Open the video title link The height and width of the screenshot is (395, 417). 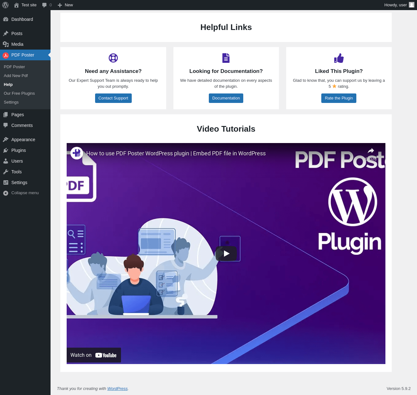(x=176, y=153)
